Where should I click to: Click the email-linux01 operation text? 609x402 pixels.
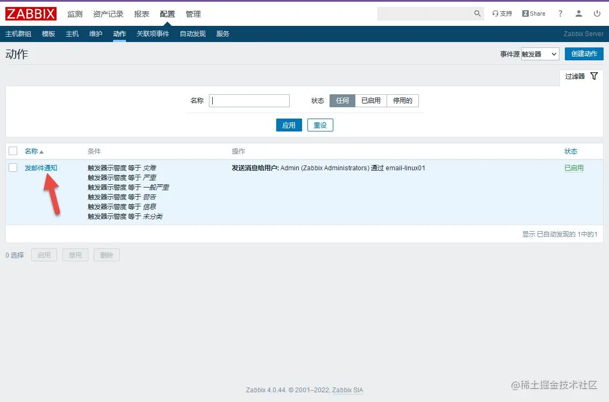(x=405, y=168)
